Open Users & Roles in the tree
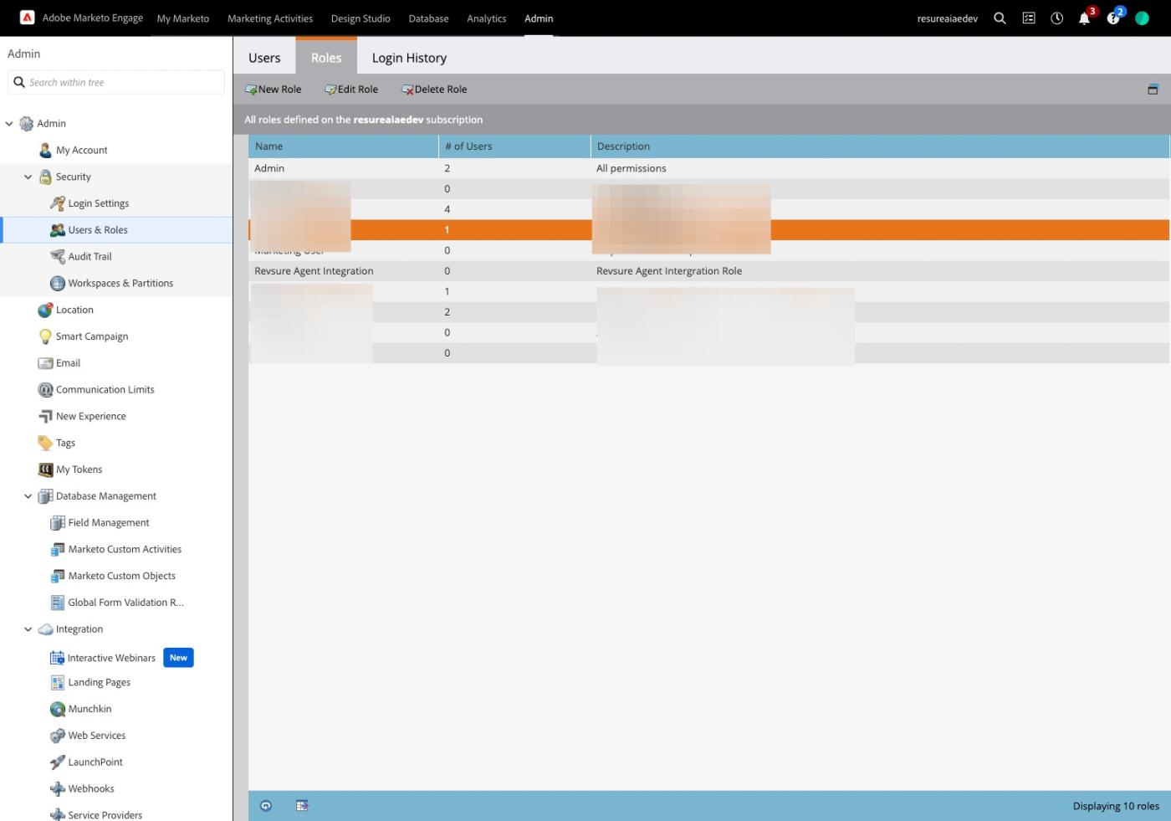1171x821 pixels. pos(98,230)
